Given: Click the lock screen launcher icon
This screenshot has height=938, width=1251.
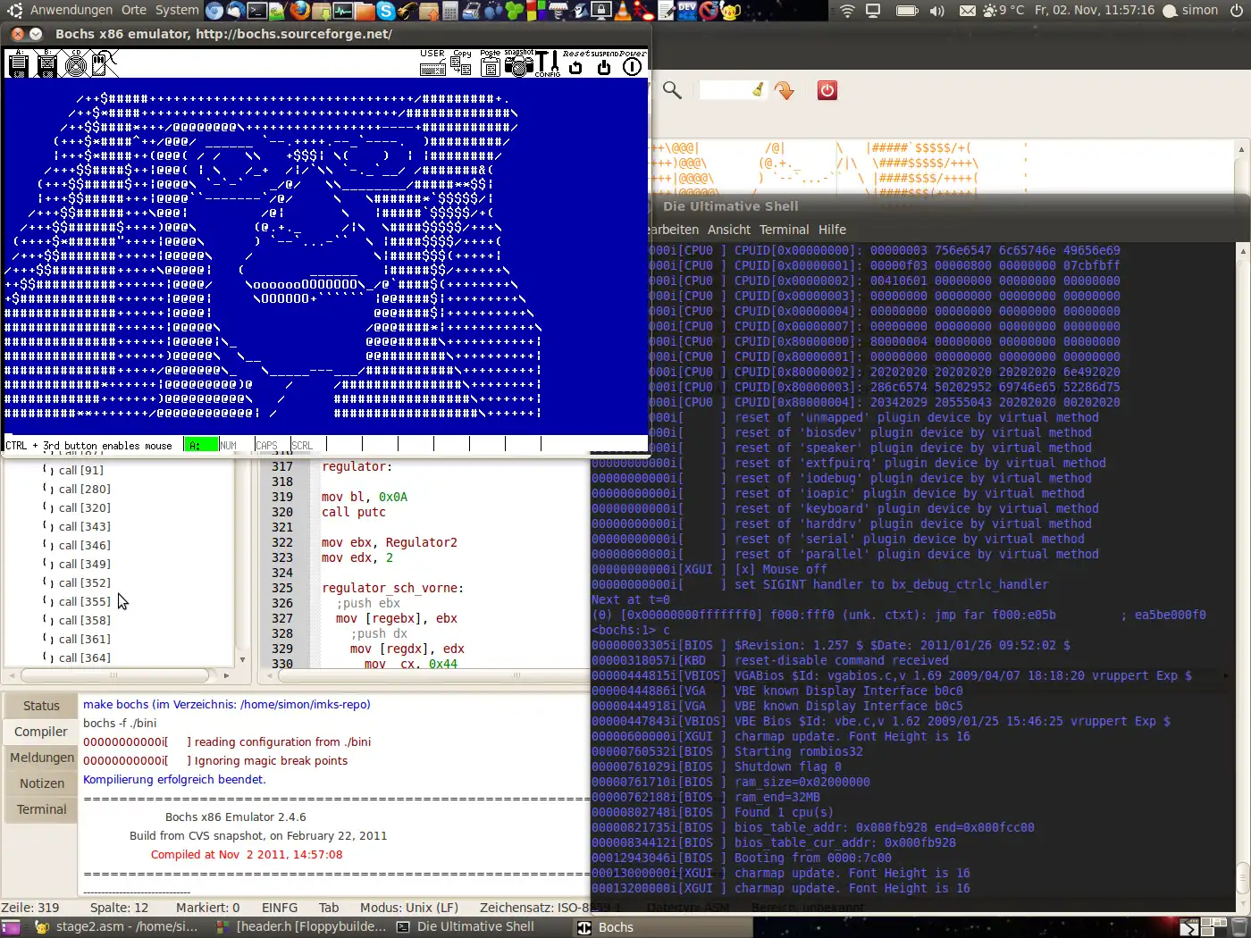Looking at the screenshot, I should (x=601, y=11).
